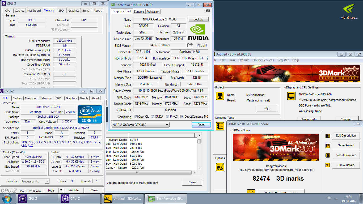
Task: Open Bench tab in CPU-Z processor window
Action: [x=84, y=98]
